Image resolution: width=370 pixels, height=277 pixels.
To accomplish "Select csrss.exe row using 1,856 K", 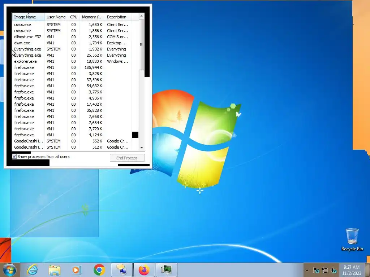I will click(x=72, y=31).
